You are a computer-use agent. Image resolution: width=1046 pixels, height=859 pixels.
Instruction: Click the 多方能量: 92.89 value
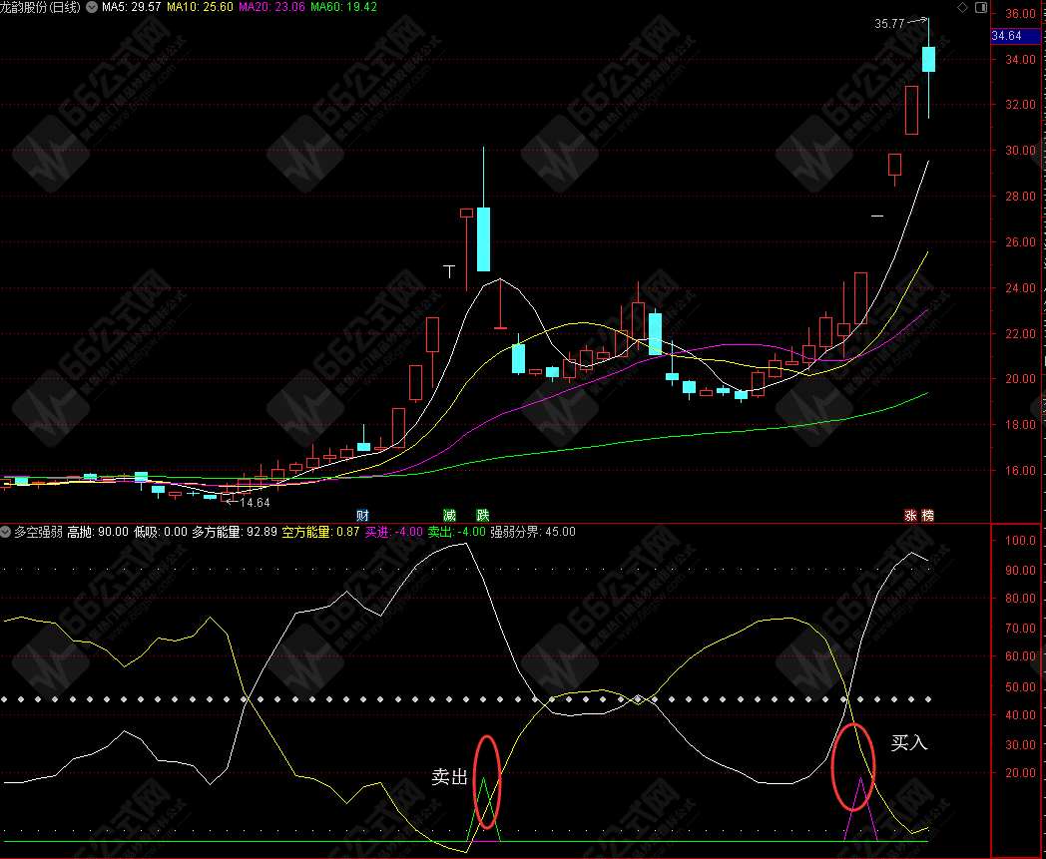pos(235,532)
